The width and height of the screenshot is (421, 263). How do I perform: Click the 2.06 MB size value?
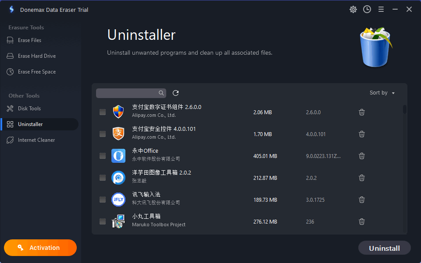[263, 112]
